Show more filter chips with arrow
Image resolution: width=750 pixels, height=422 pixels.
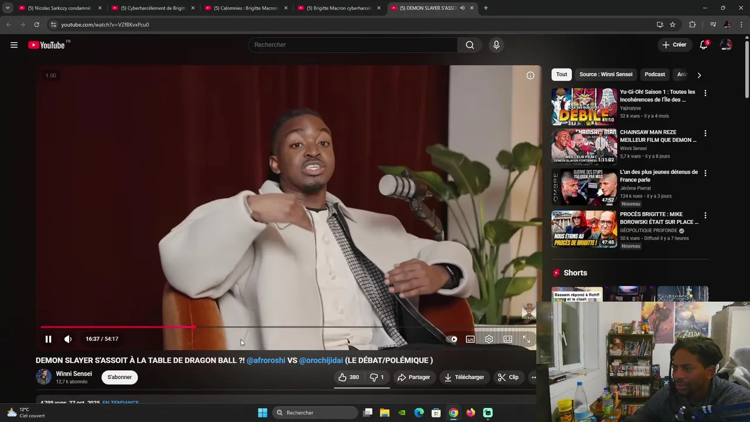click(x=699, y=75)
